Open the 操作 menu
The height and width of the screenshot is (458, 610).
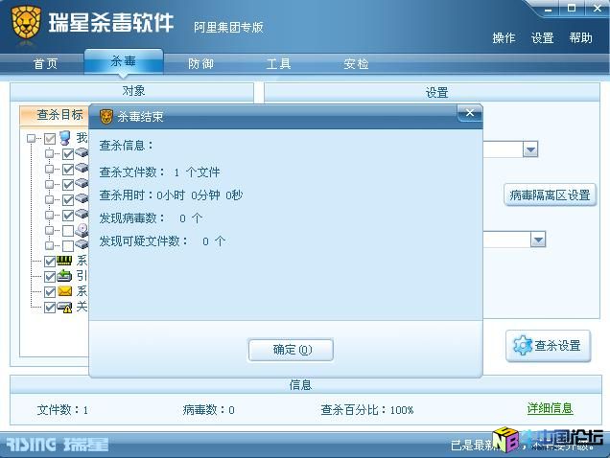pos(504,38)
